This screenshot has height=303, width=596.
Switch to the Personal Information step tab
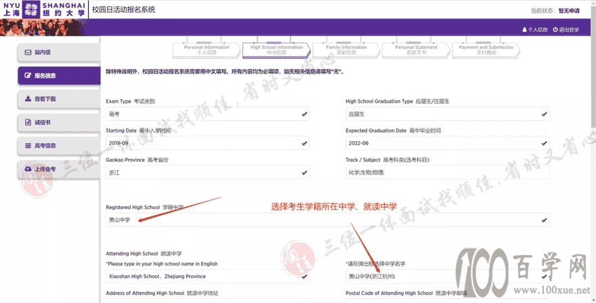click(x=207, y=50)
